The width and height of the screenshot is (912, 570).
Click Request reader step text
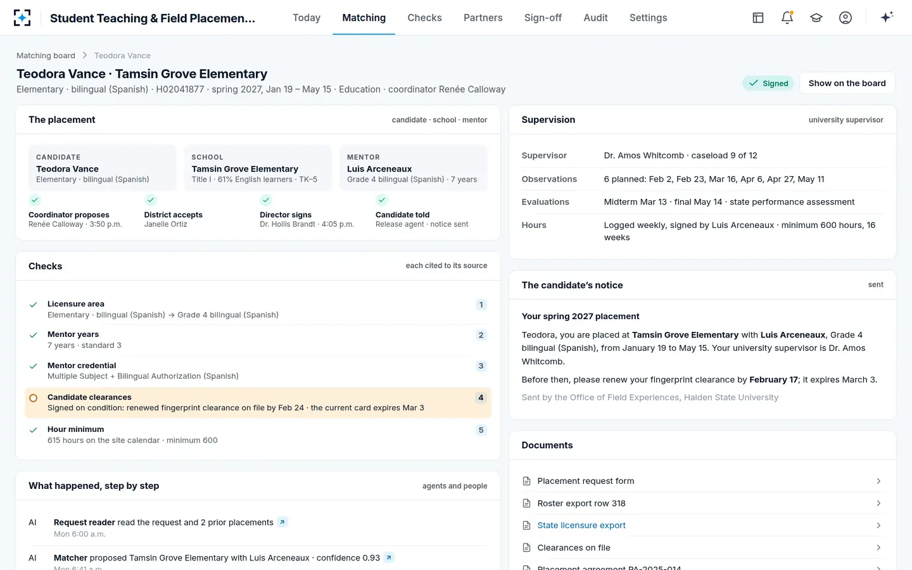(163, 522)
